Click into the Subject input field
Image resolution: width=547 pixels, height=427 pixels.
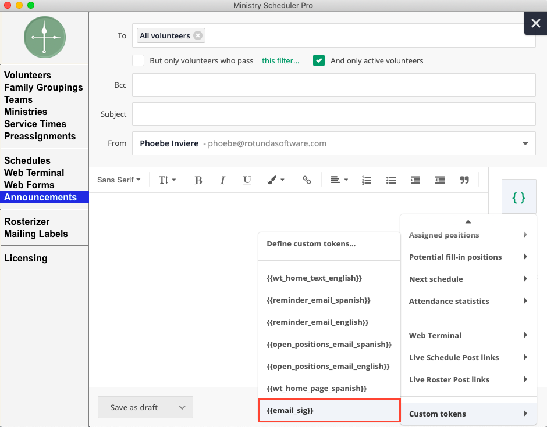tap(333, 114)
